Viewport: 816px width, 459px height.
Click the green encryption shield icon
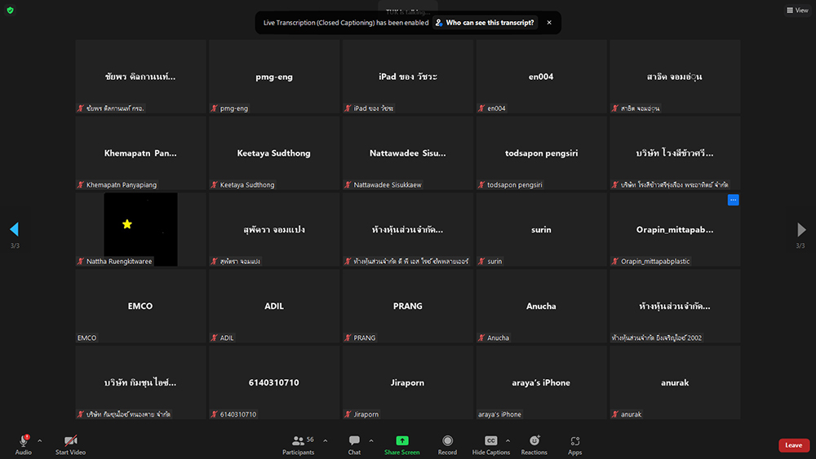[x=10, y=11]
